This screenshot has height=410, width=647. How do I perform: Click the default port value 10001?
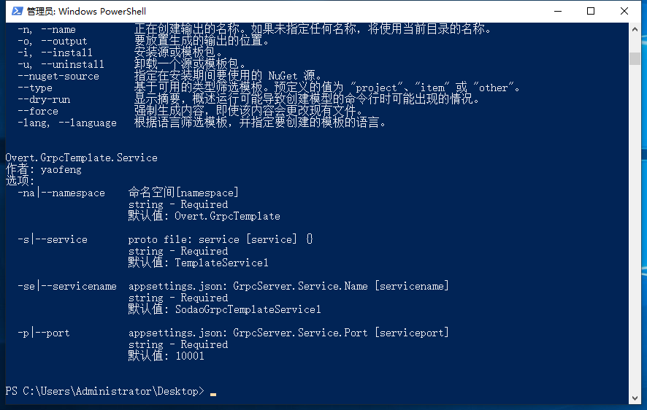coord(190,356)
